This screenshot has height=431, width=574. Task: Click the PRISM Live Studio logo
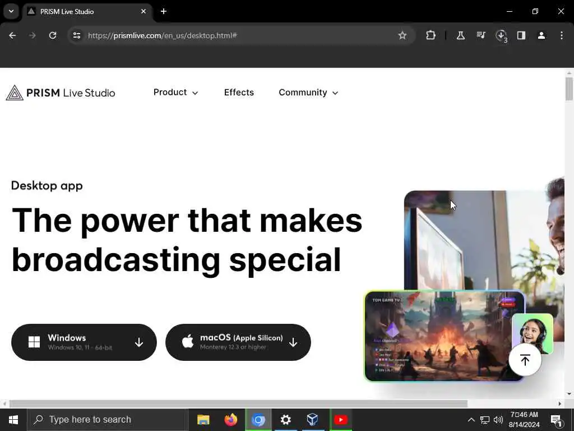61,93
